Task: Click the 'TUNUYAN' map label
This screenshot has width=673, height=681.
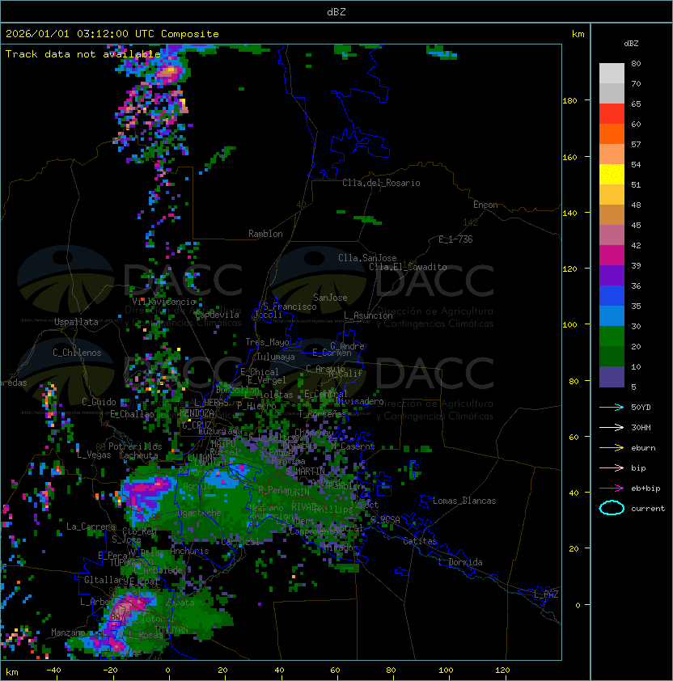Action: tap(171, 630)
